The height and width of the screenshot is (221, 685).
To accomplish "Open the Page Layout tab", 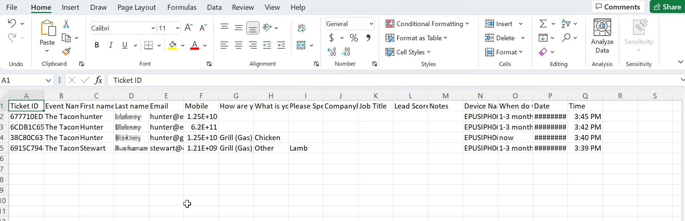I will click(x=136, y=7).
